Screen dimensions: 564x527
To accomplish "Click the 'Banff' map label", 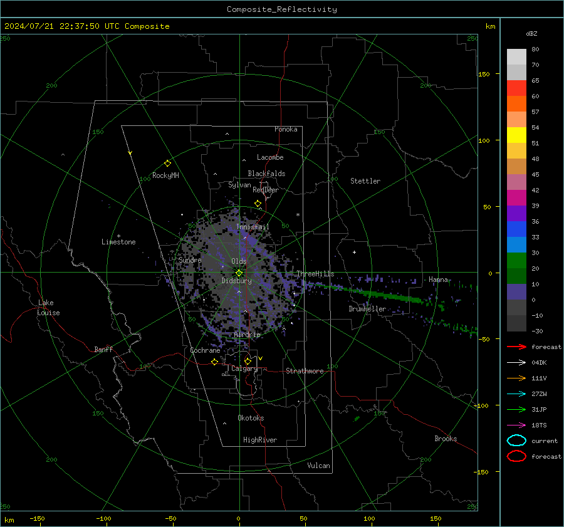I will coord(103,350).
